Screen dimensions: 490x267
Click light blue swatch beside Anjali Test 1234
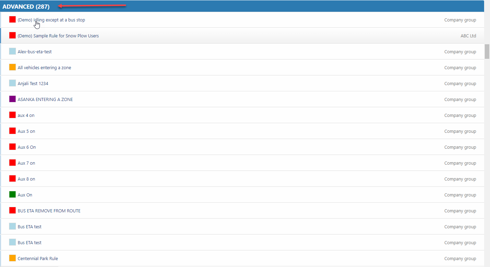(x=12, y=83)
